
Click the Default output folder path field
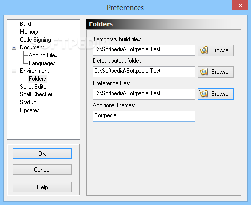coord(144,71)
